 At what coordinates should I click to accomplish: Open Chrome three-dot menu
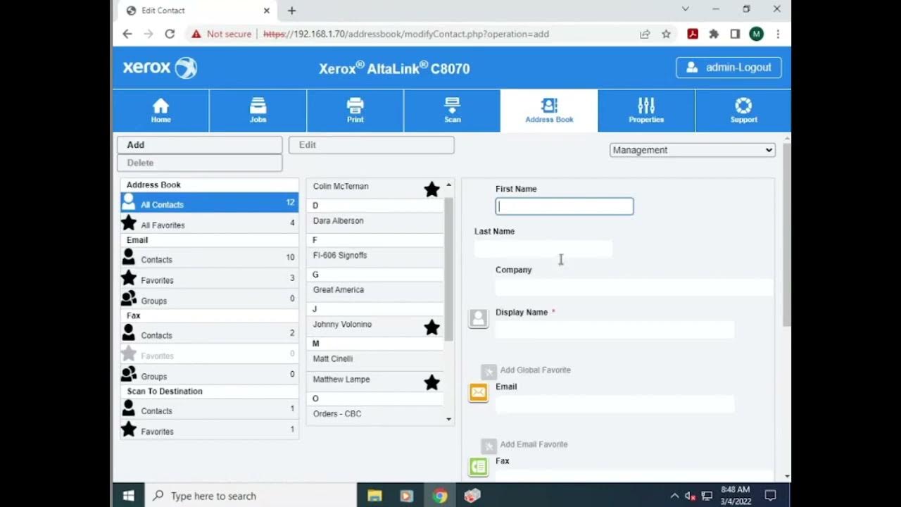click(x=778, y=34)
